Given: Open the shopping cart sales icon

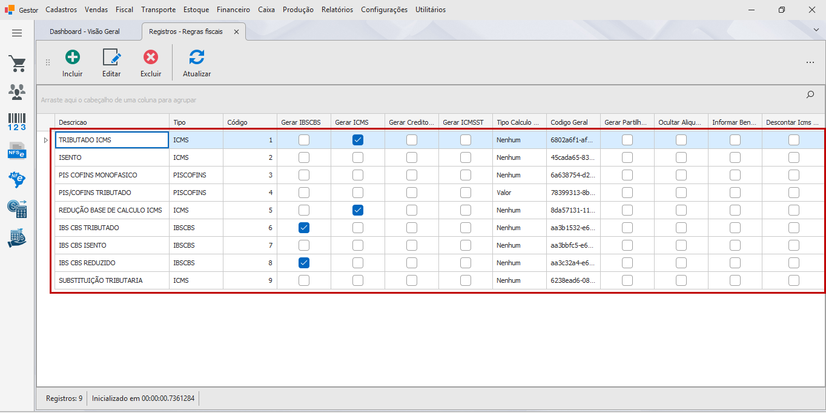Looking at the screenshot, I should click(x=17, y=63).
